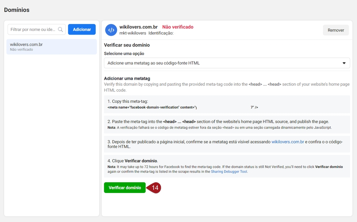Click the magnifier icon in the filter box
357x222 pixels.
tap(61, 29)
